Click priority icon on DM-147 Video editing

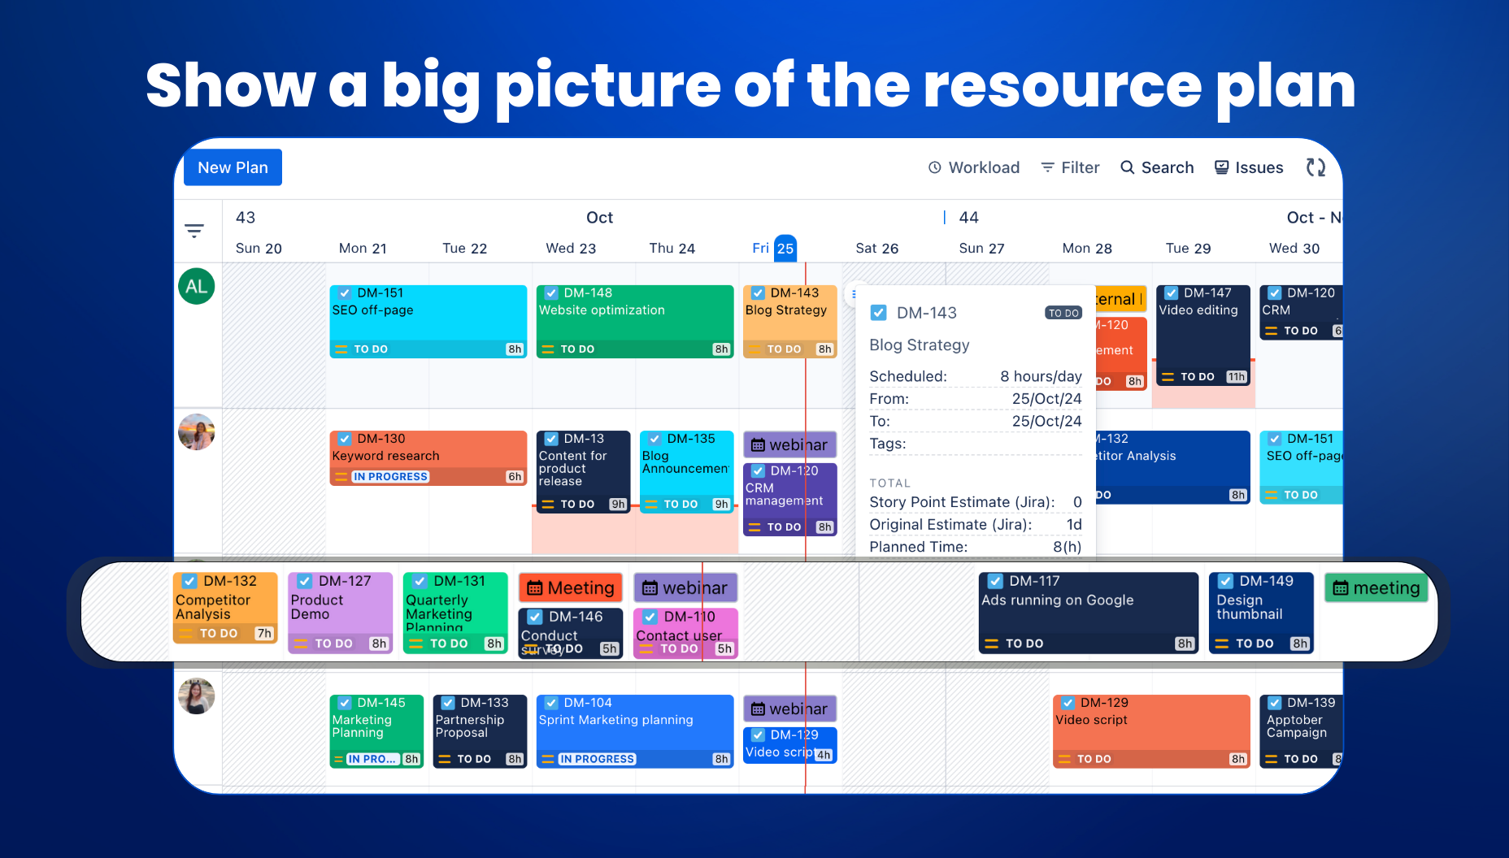1168,377
